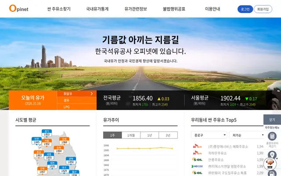
Task: Open the 저가순 sort dropdown
Action: click(x=247, y=135)
